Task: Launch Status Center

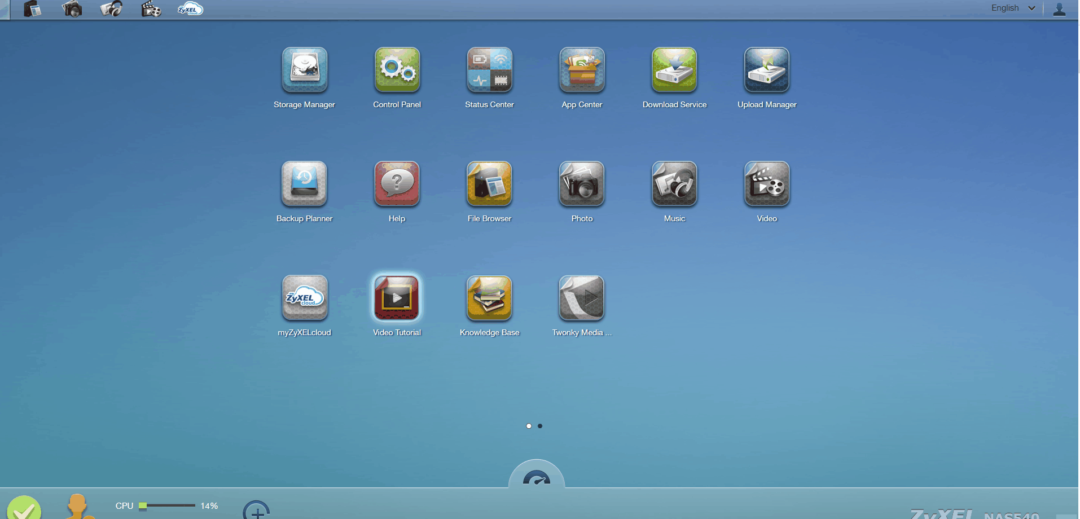Action: tap(489, 70)
